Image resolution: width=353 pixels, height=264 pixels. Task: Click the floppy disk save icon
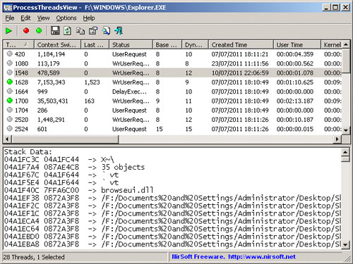coord(55,31)
